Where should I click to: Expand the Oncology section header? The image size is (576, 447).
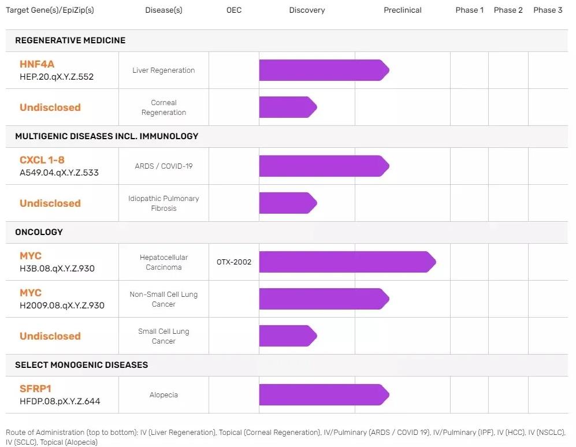coord(39,232)
